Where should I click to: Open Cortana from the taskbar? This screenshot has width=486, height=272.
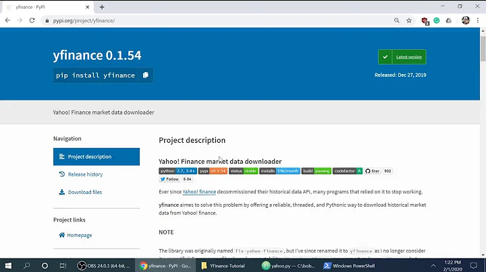(x=45, y=265)
